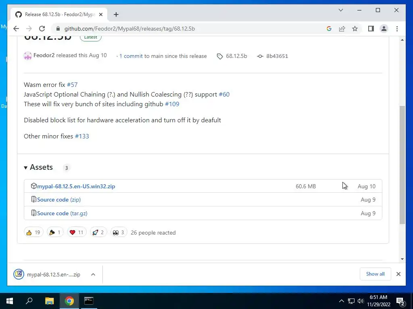Click Chrome icon in the taskbar
413x309 pixels.
pos(69,301)
